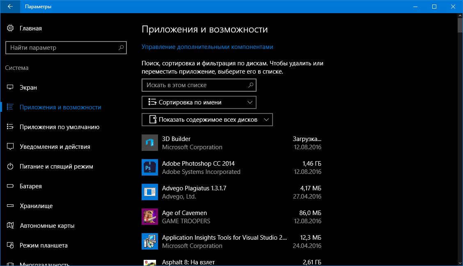Click the Application Insights Tools installer icon
This screenshot has width=463, height=266.
(x=150, y=241)
